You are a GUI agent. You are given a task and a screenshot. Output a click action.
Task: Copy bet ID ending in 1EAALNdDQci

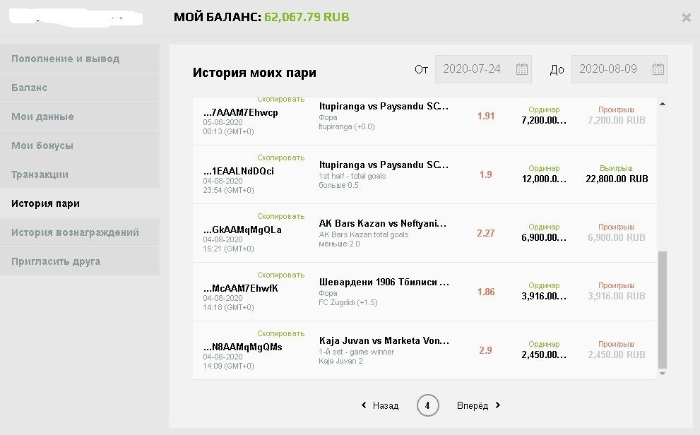pyautogui.click(x=280, y=157)
